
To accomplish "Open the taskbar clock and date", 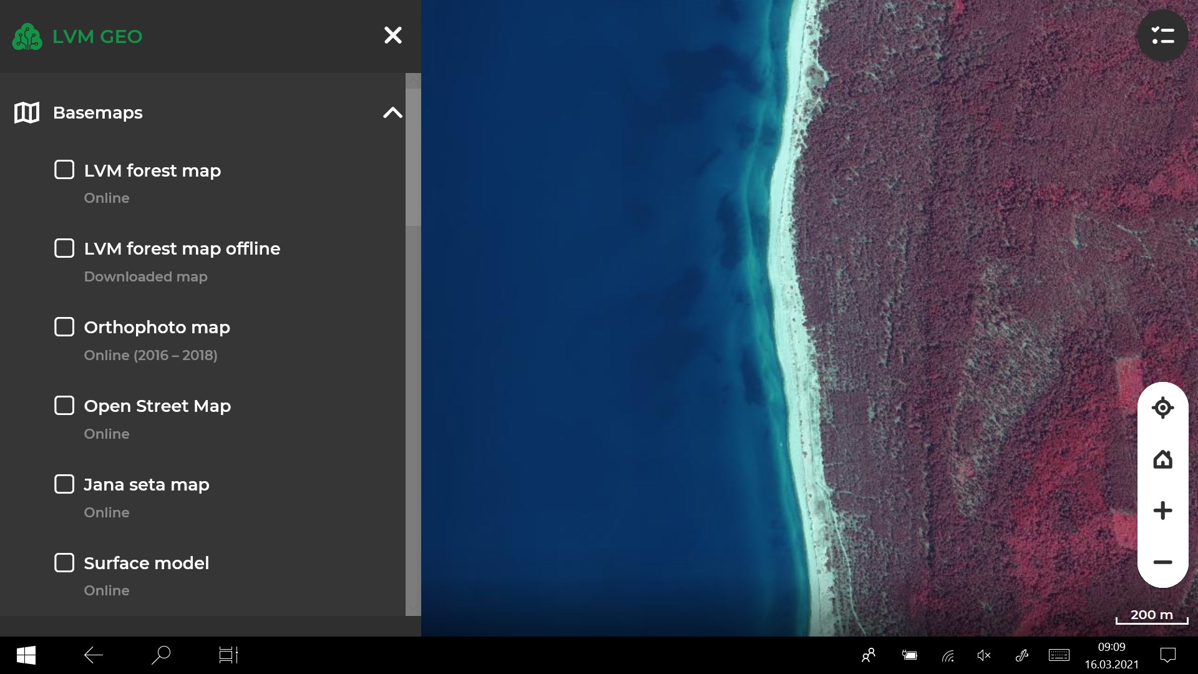I will coord(1111,655).
